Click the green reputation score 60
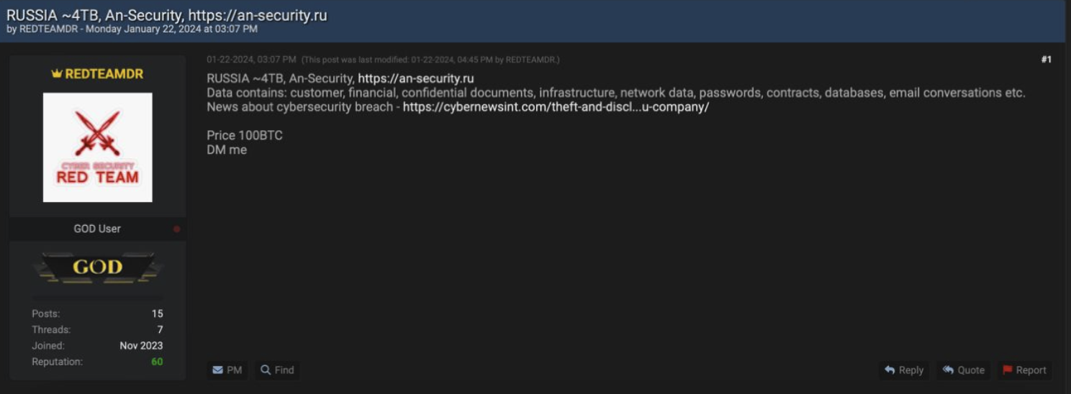 (157, 362)
